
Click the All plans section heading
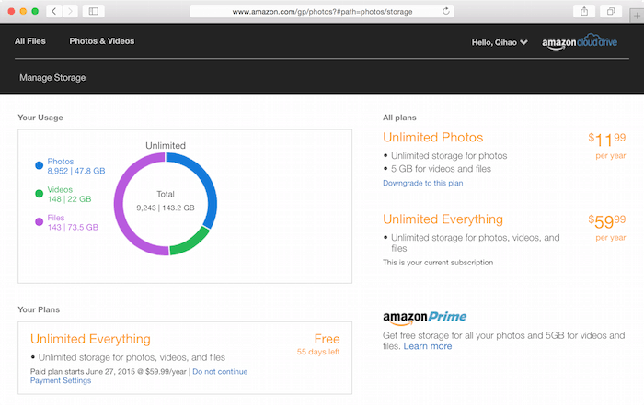(x=399, y=118)
